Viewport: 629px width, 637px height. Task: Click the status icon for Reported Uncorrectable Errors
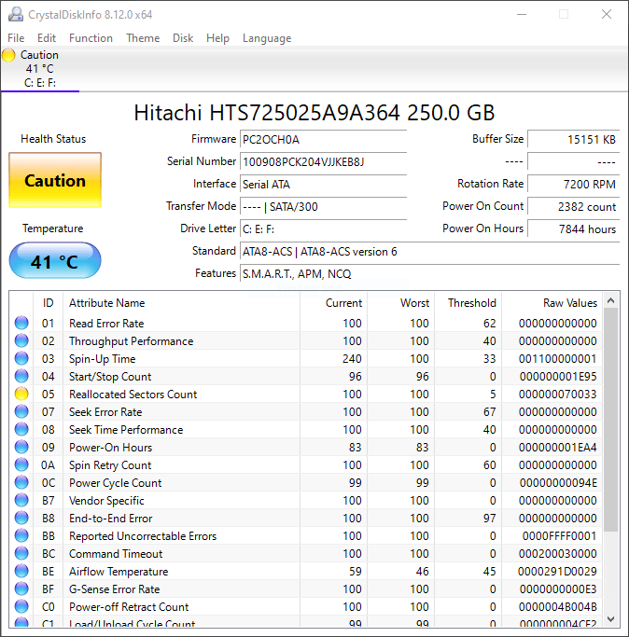21,536
